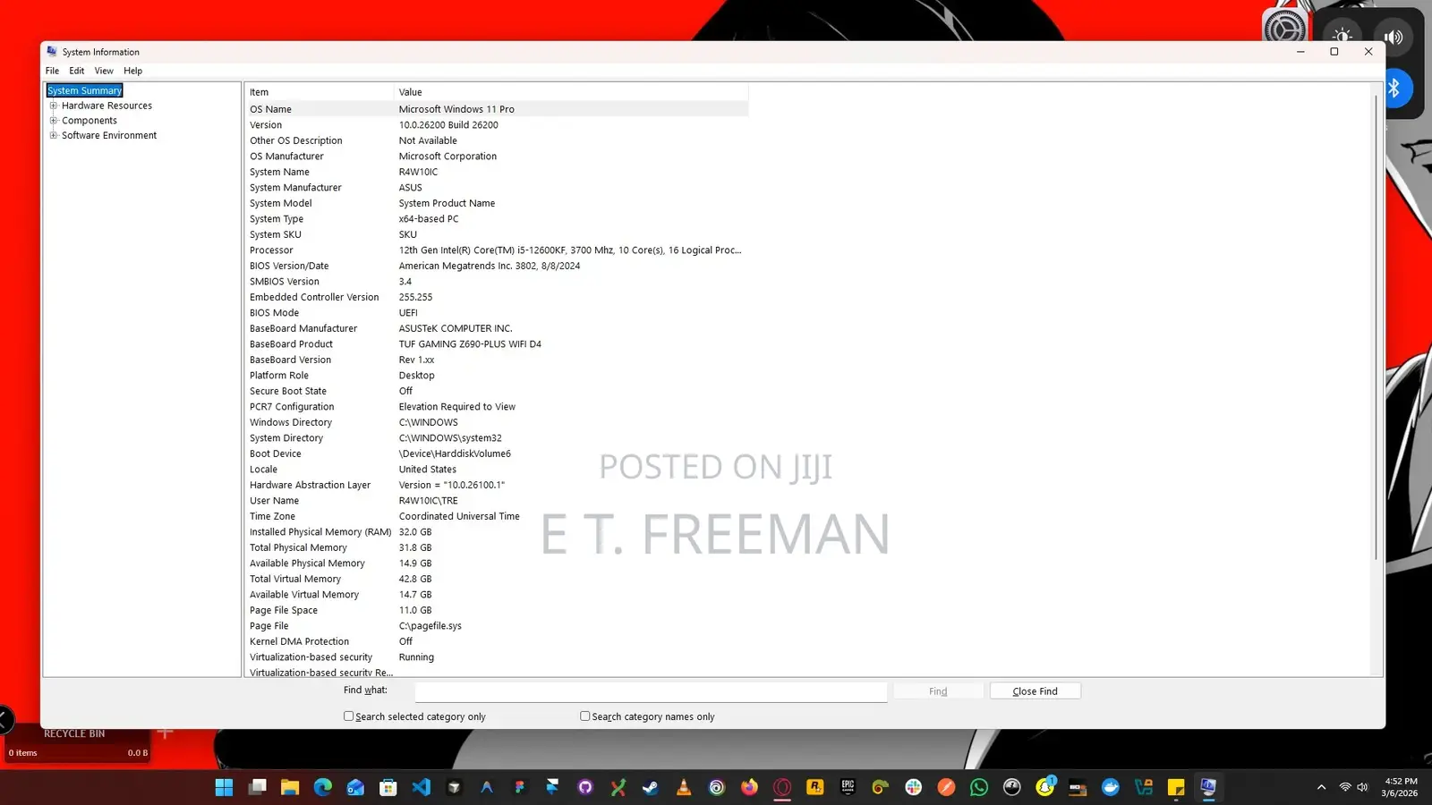Open Figma from the taskbar
The width and height of the screenshot is (1432, 805).
pyautogui.click(x=520, y=787)
